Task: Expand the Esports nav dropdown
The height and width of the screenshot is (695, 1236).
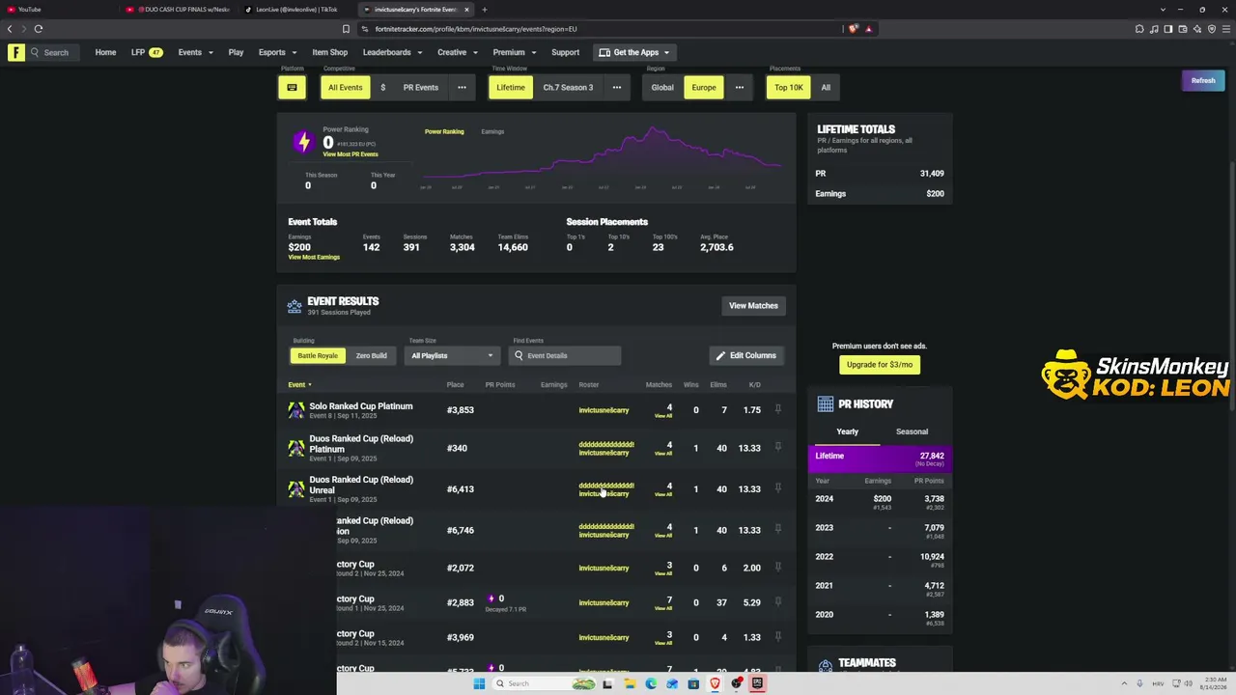Action: [277, 52]
